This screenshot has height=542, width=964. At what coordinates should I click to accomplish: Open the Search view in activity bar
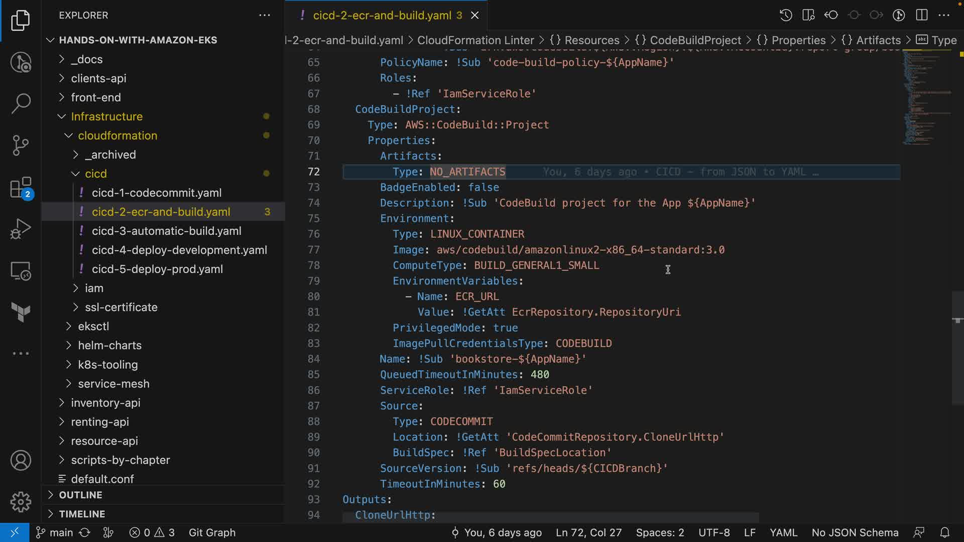[x=21, y=103]
